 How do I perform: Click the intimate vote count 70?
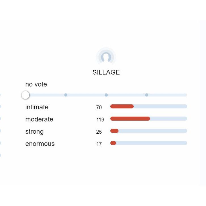(x=99, y=108)
